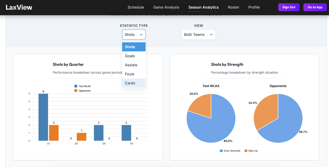
Task: Click the blue Even Strength legend swatch
Action: [221, 151]
